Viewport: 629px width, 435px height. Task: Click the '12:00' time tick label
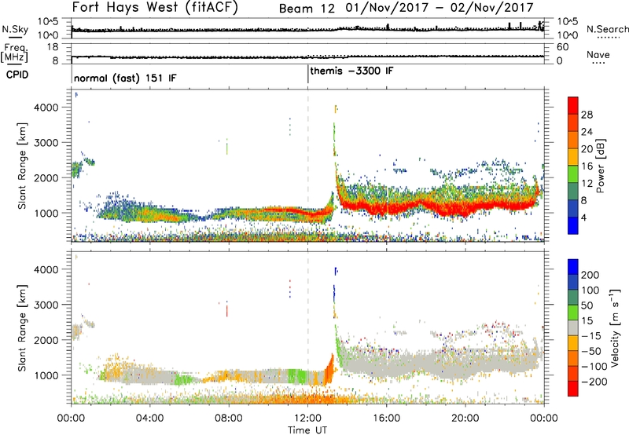pyautogui.click(x=307, y=419)
